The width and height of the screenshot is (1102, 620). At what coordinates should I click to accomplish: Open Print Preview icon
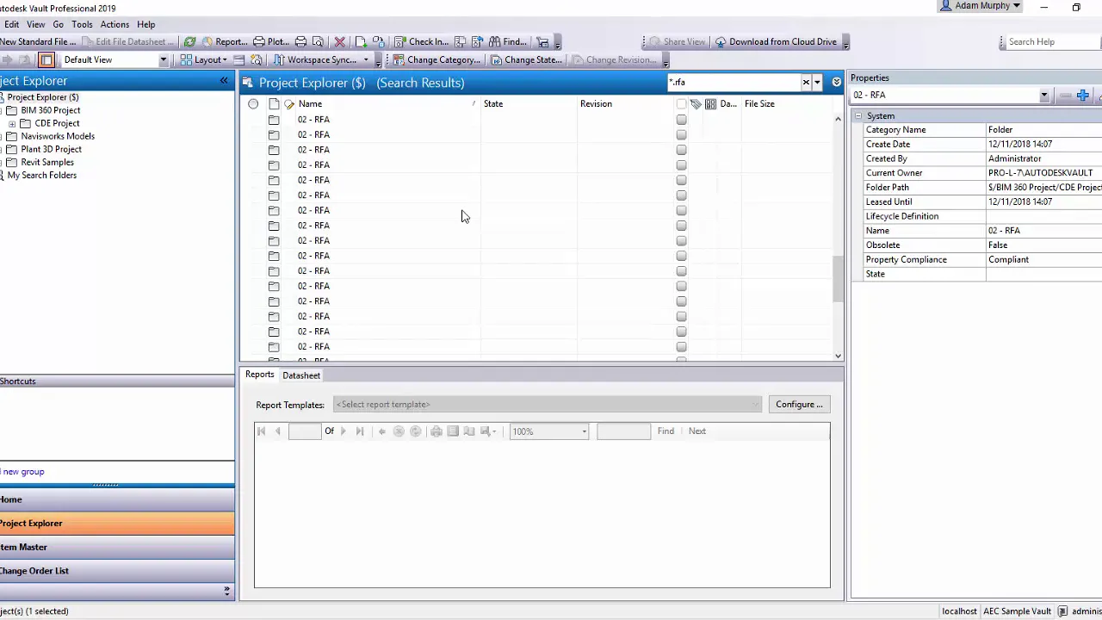click(318, 41)
